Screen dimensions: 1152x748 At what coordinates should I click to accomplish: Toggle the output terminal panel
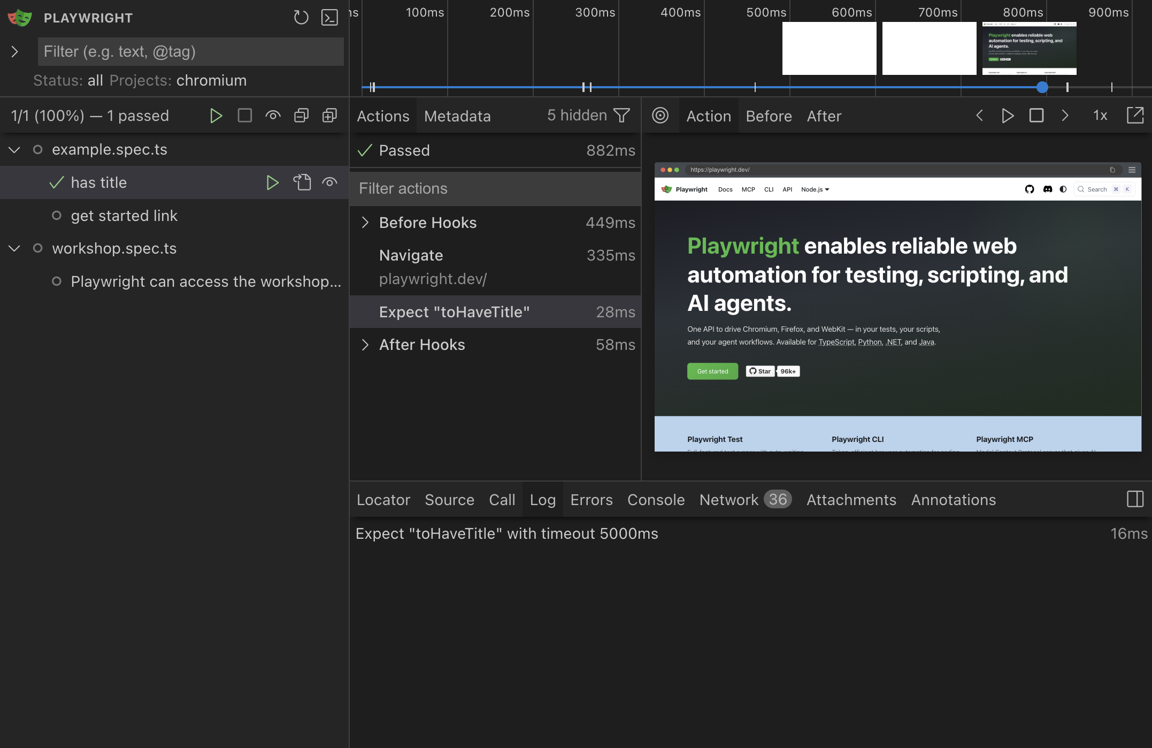click(x=329, y=18)
